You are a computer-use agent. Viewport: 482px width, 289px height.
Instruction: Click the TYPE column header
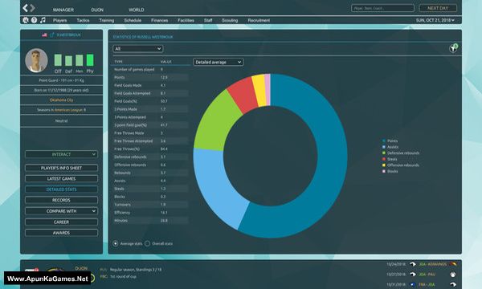pos(118,62)
